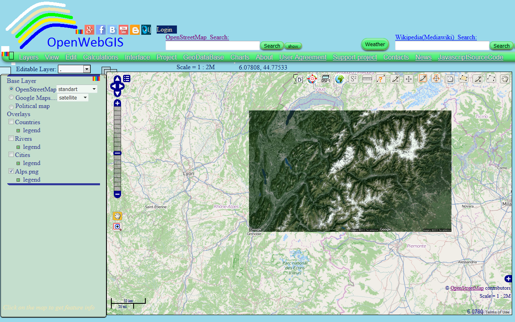Open the Blogger icon
The width and height of the screenshot is (515, 322).
[135, 30]
